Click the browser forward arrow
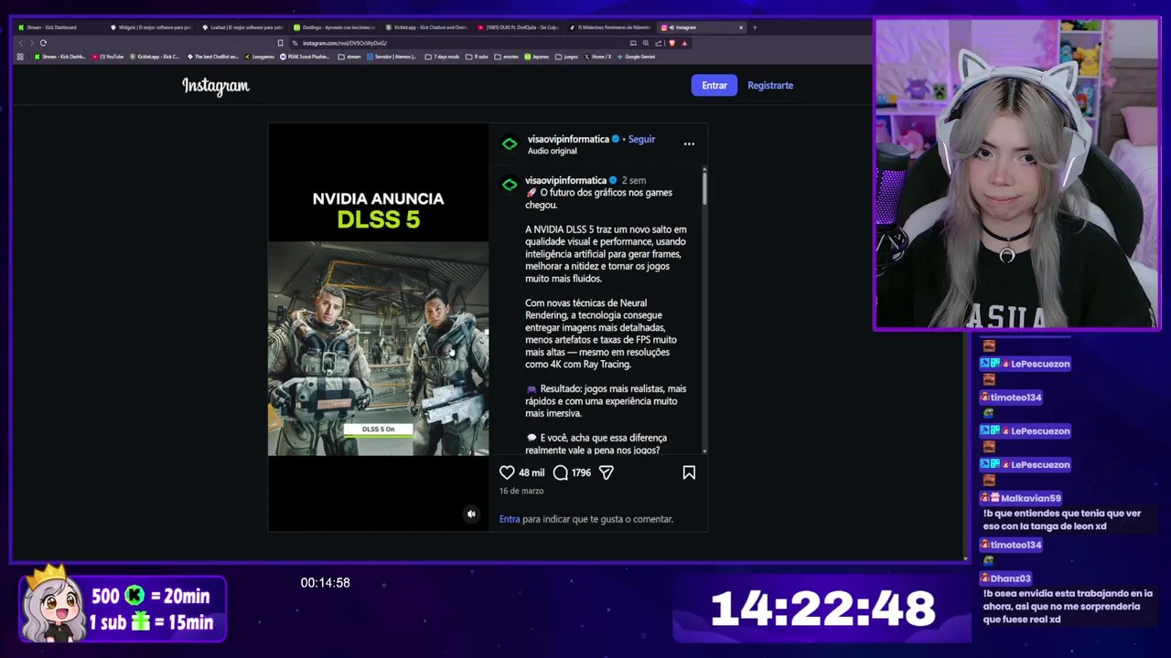This screenshot has height=658, width=1171. point(32,43)
